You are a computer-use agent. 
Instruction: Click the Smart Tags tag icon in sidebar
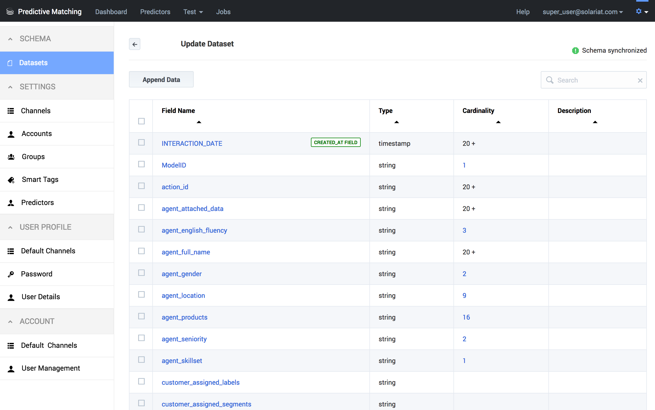pyautogui.click(x=11, y=180)
